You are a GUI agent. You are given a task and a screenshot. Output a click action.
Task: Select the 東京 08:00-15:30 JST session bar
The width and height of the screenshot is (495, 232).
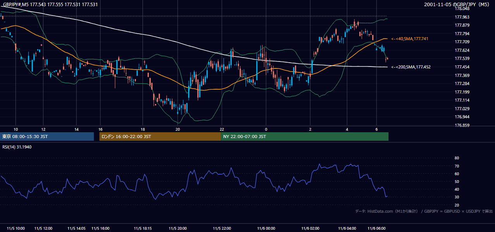(47, 136)
